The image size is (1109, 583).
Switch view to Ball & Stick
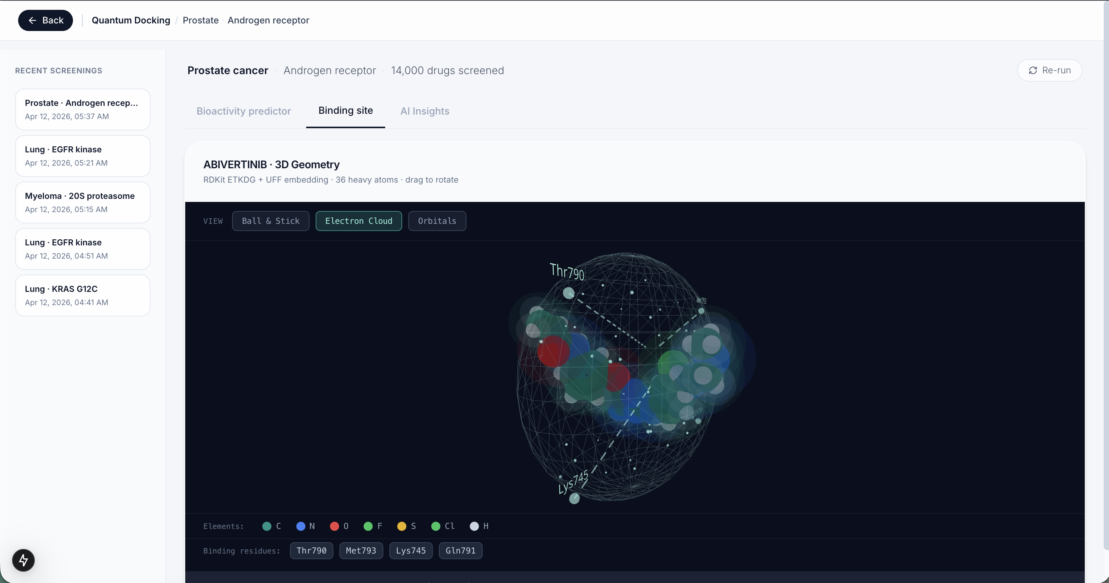point(270,221)
